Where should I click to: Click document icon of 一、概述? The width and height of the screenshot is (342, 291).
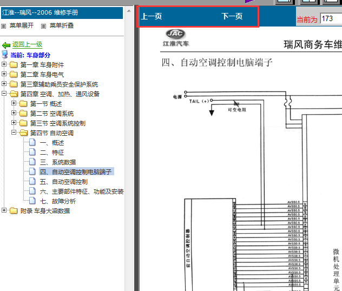click(32, 142)
